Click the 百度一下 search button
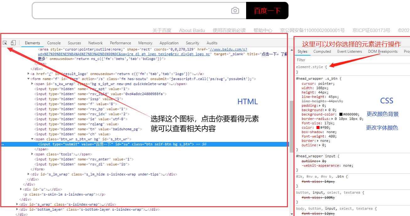 267,11
